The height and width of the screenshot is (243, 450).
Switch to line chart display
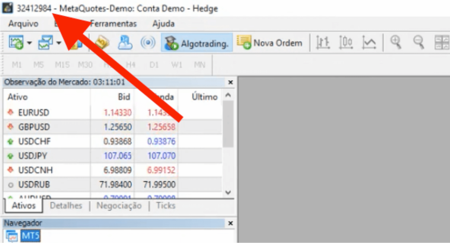pos(369,43)
